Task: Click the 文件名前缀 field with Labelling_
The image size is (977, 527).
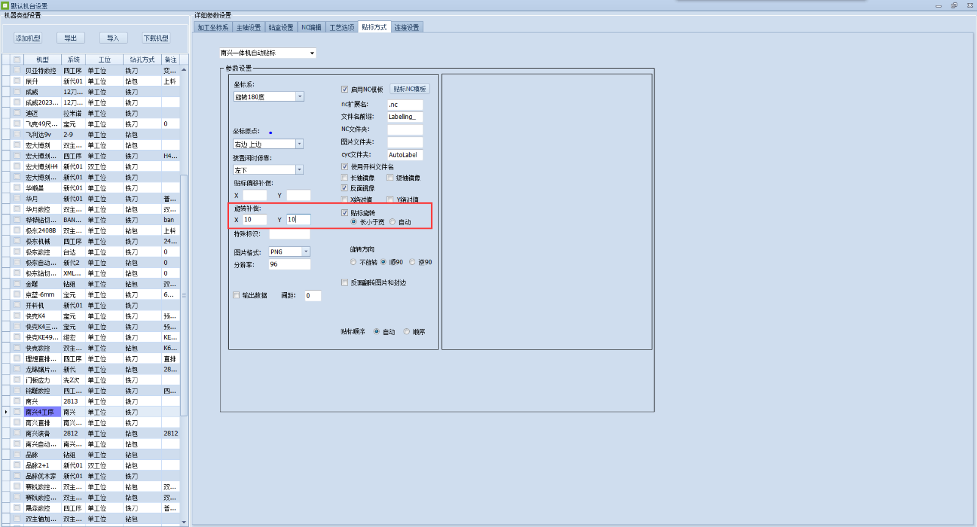Action: coord(405,117)
